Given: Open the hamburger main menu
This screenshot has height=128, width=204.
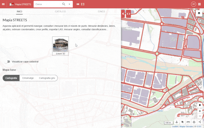Looking at the screenshot, I should 3,4.
